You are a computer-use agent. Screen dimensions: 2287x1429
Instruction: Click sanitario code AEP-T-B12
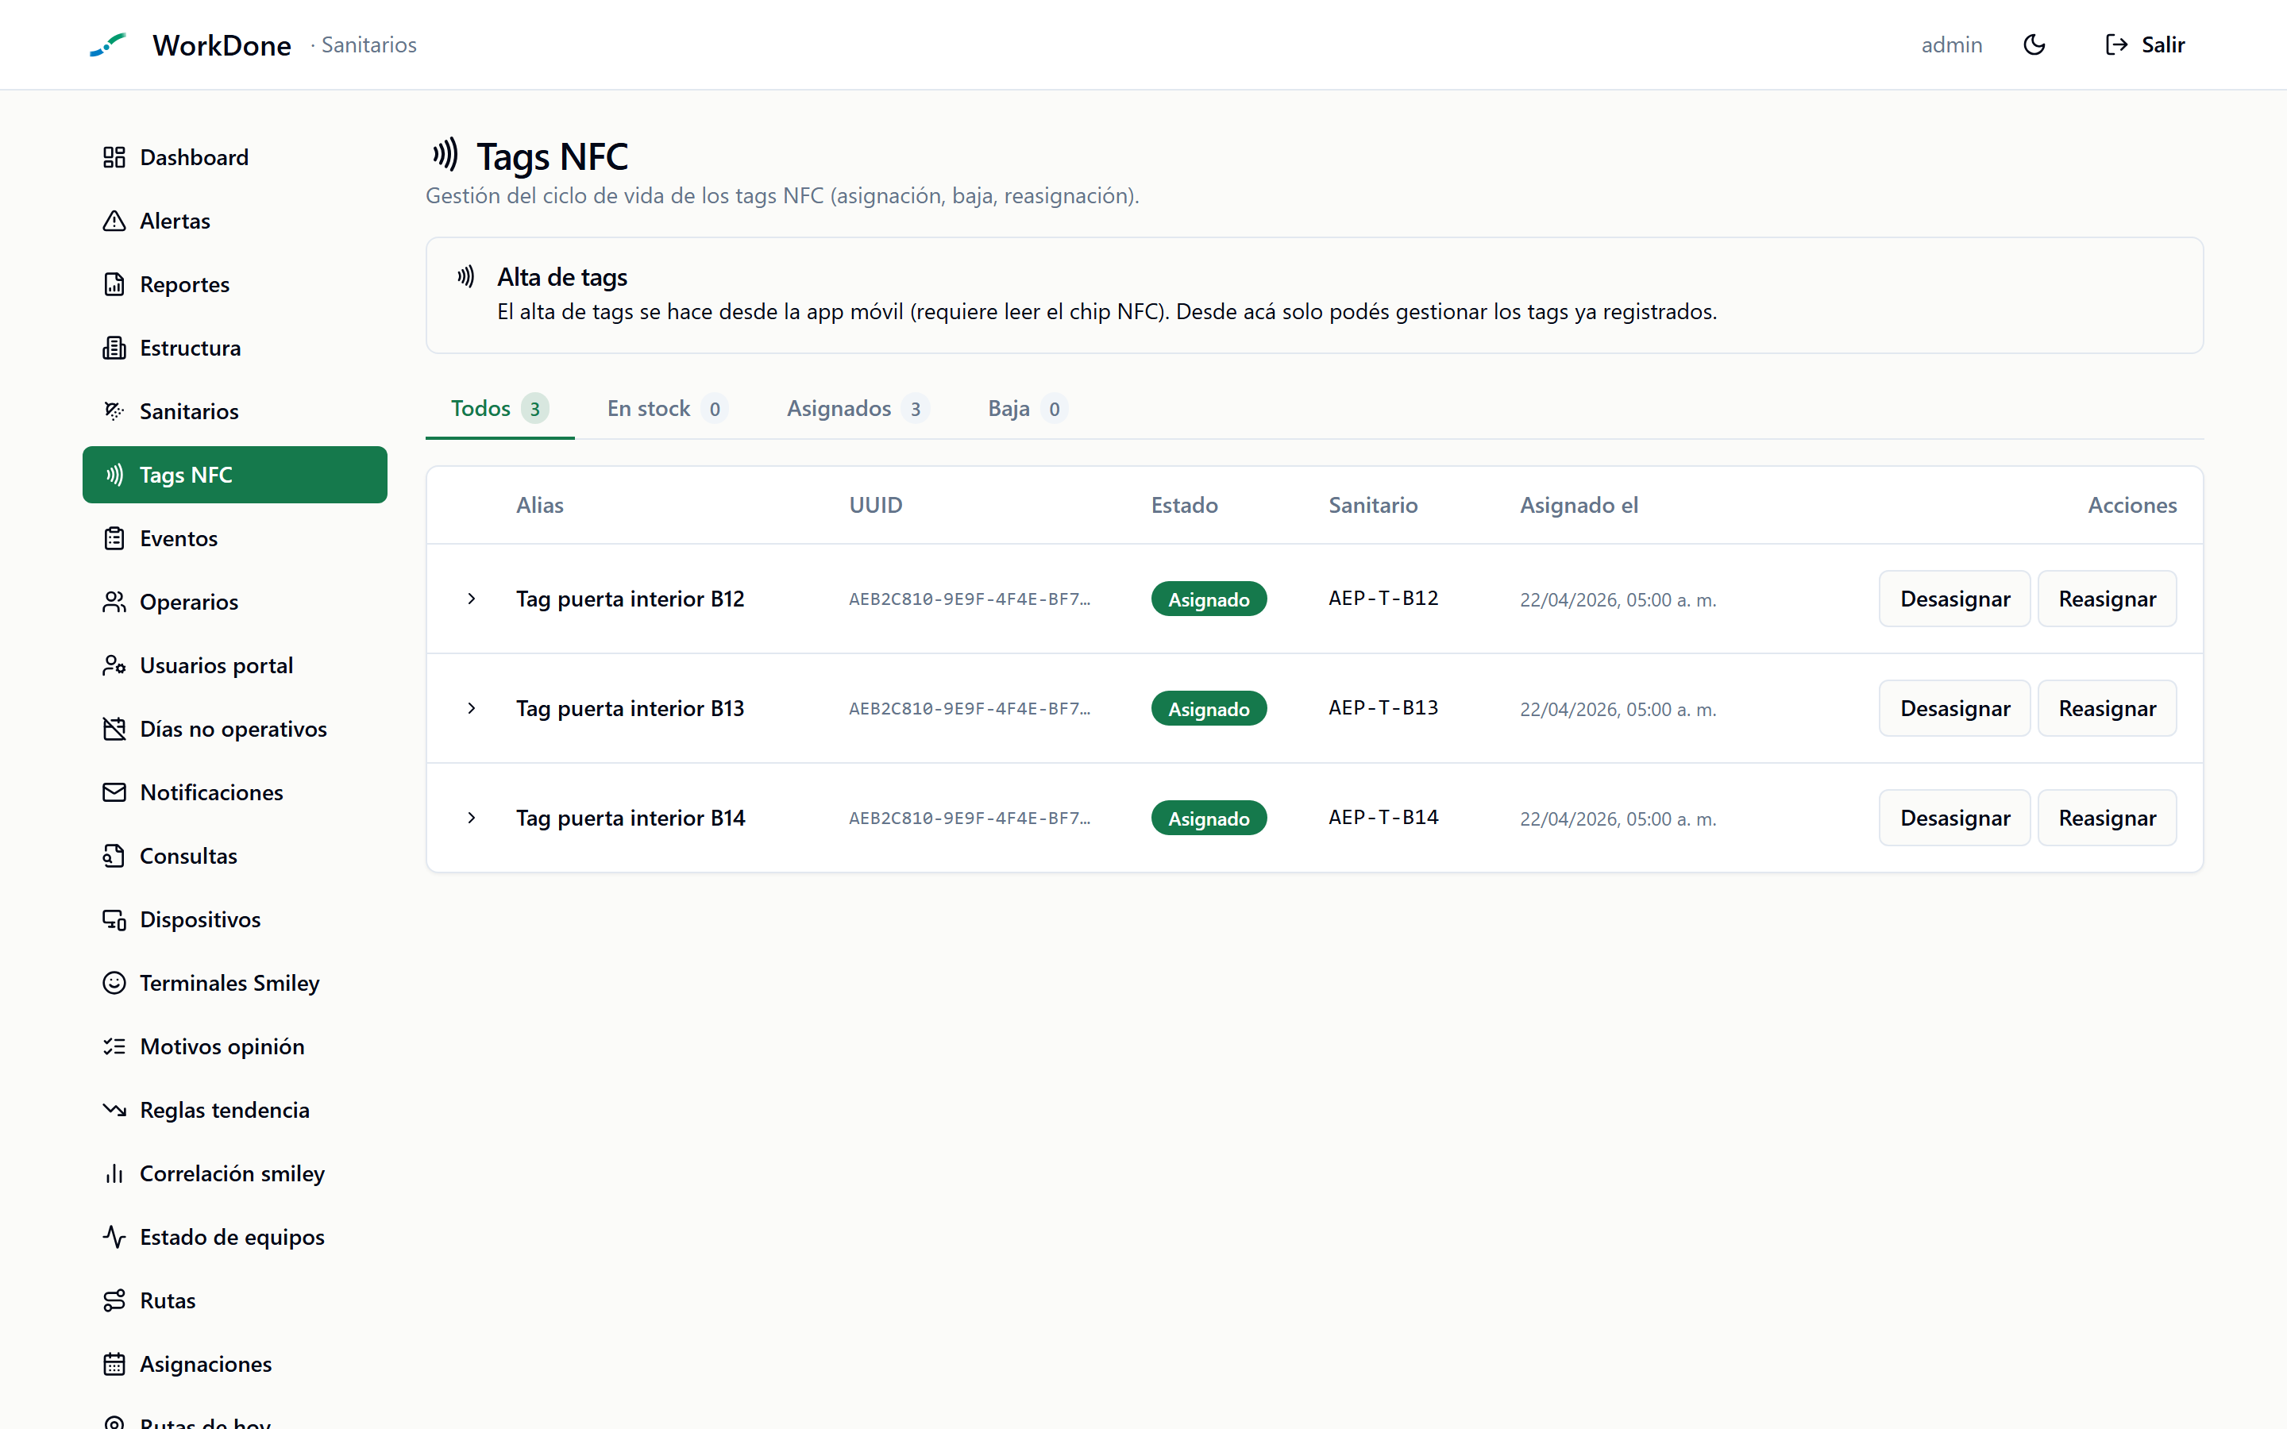pos(1383,599)
